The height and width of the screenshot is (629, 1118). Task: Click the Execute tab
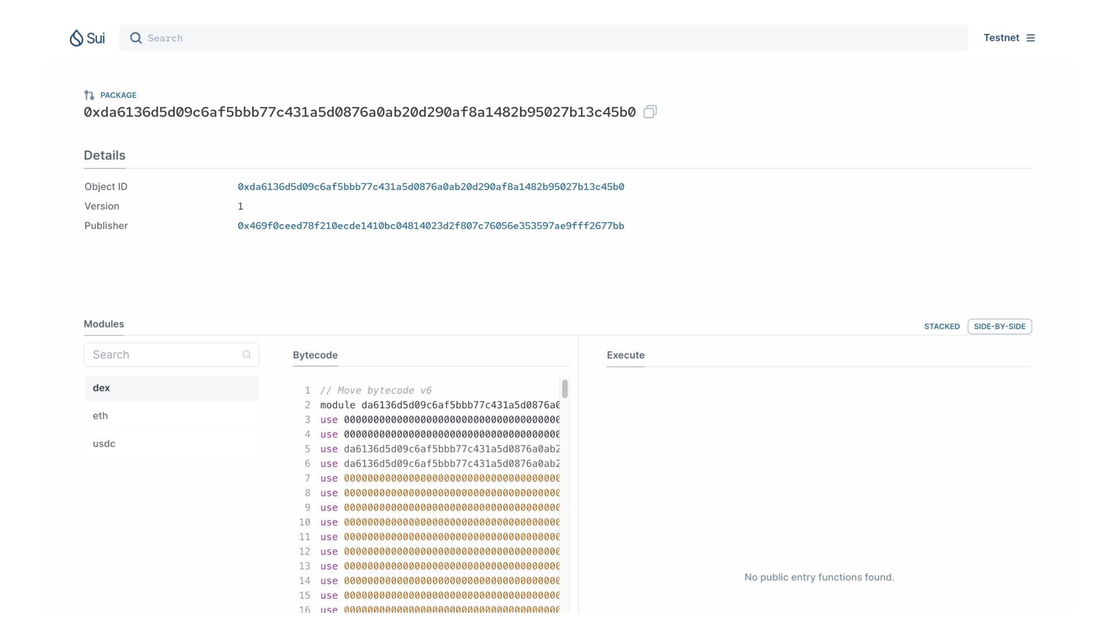click(x=627, y=355)
